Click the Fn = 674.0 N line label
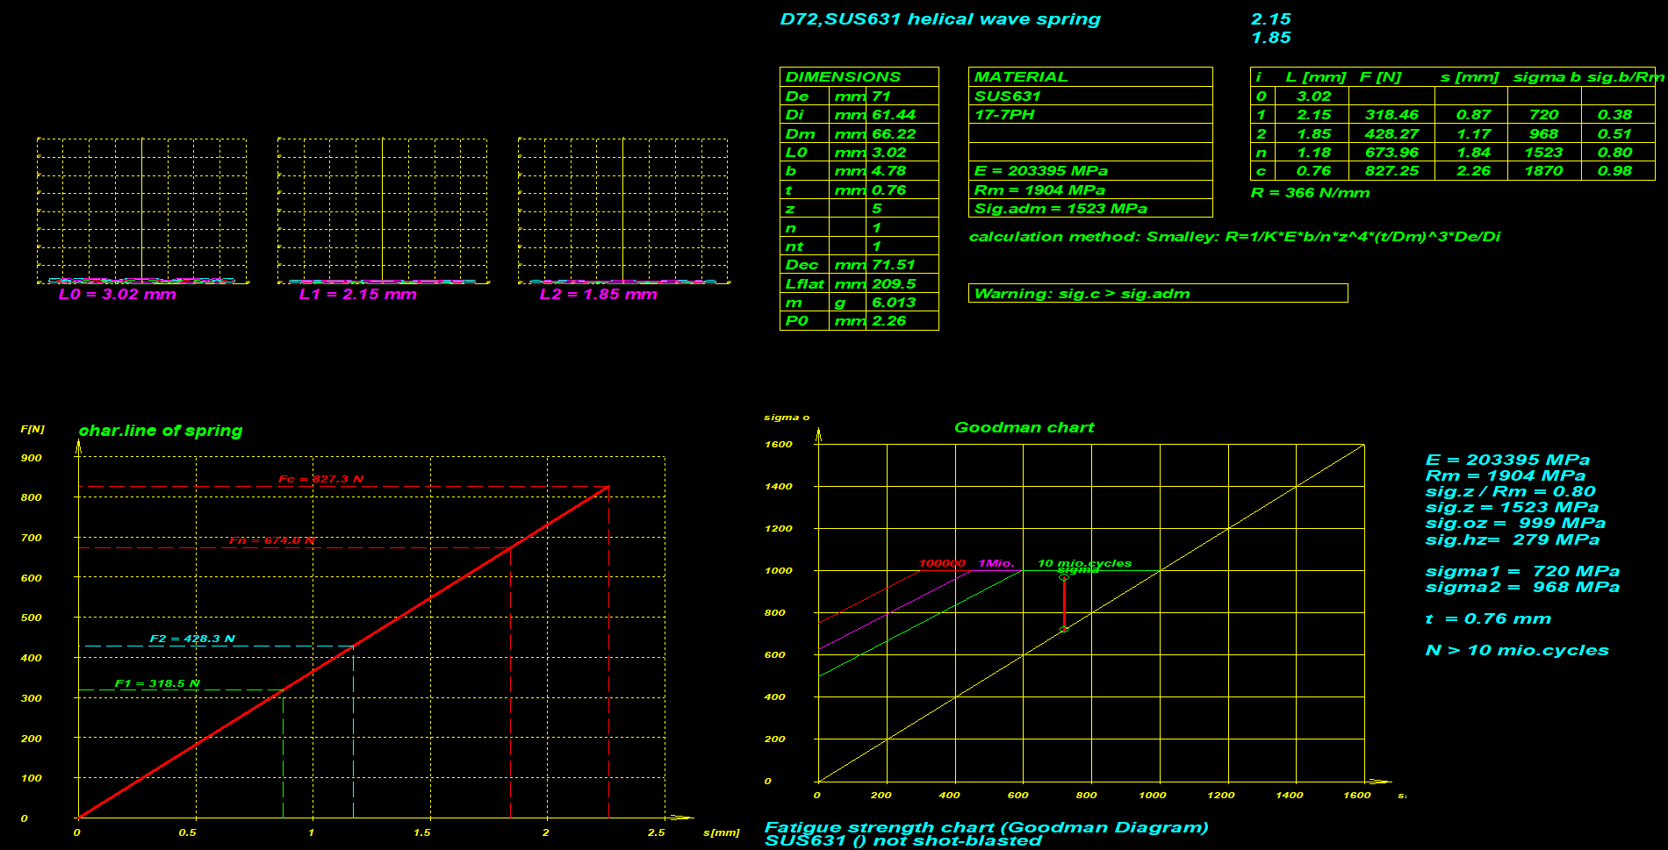The width and height of the screenshot is (1668, 850). tap(271, 540)
